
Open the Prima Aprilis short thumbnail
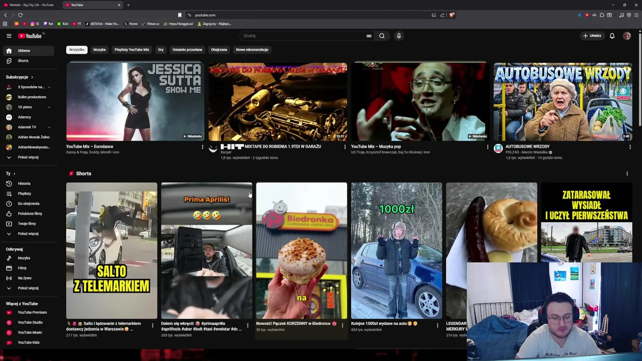[207, 251]
